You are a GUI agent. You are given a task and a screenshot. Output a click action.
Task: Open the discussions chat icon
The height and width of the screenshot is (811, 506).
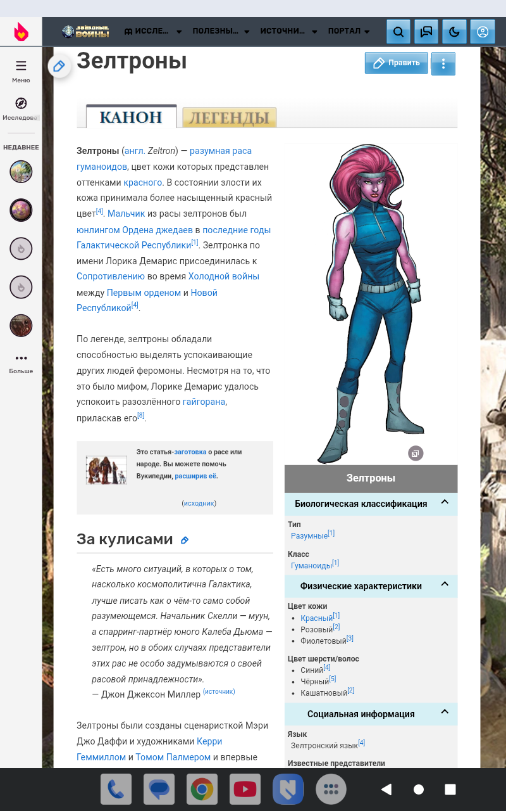point(426,32)
